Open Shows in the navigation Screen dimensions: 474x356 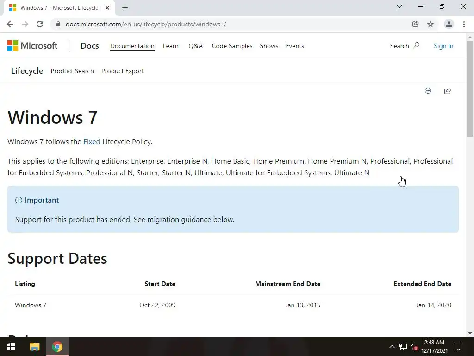(x=269, y=46)
